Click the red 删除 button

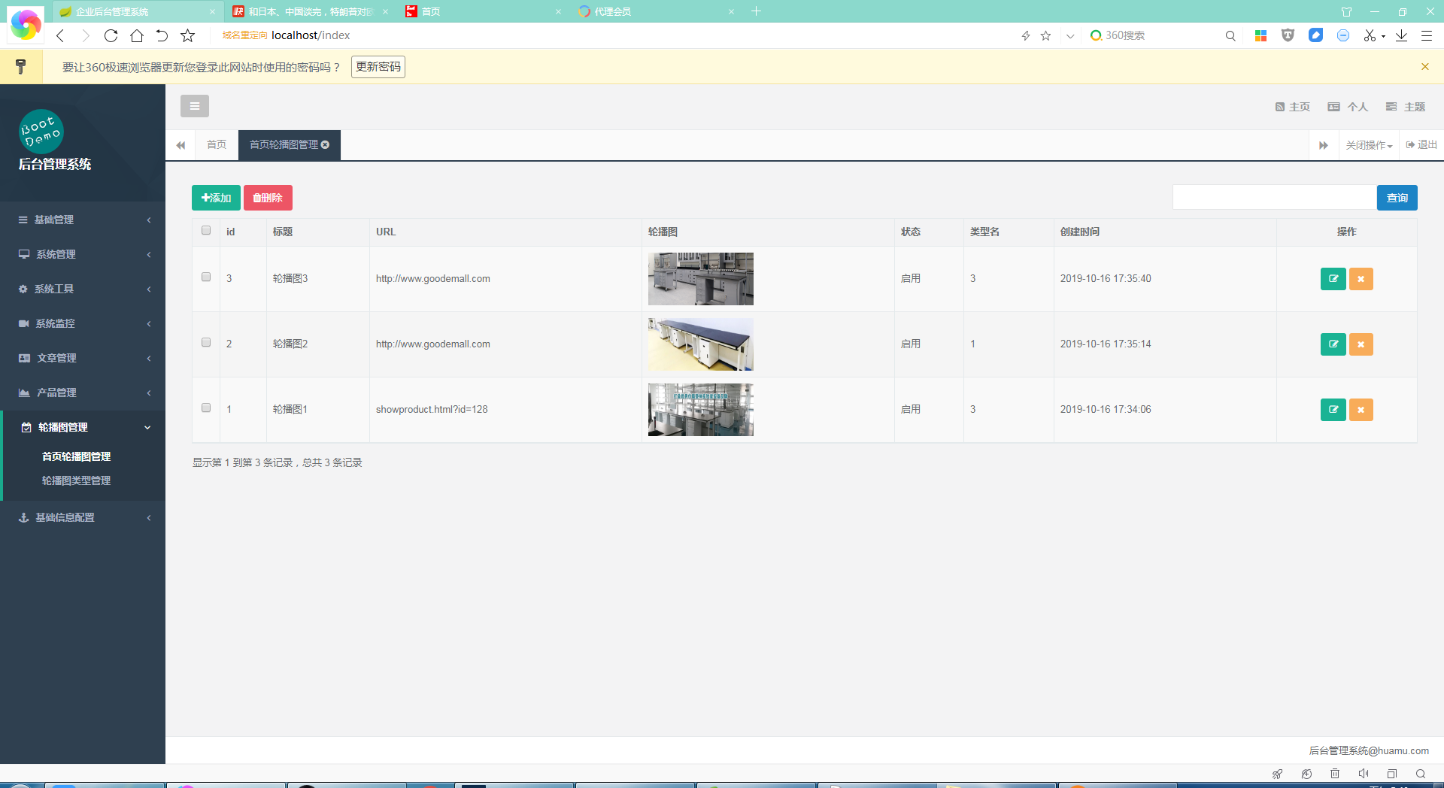[268, 198]
